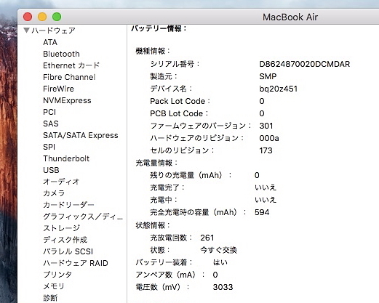Click the 機種情報 section label
This screenshot has height=303, width=379.
153,51
